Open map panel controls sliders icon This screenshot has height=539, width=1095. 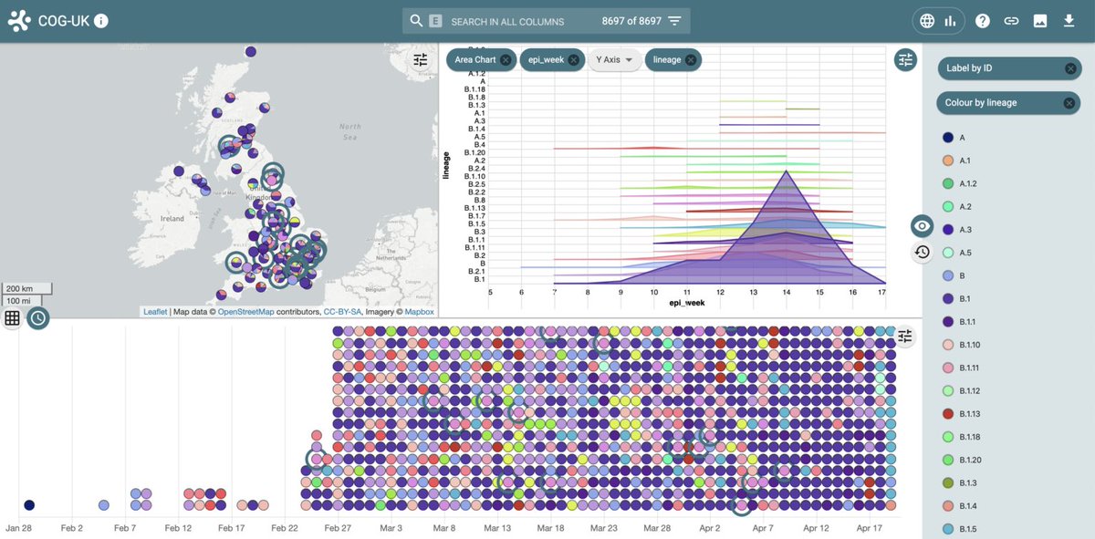pyautogui.click(x=420, y=60)
